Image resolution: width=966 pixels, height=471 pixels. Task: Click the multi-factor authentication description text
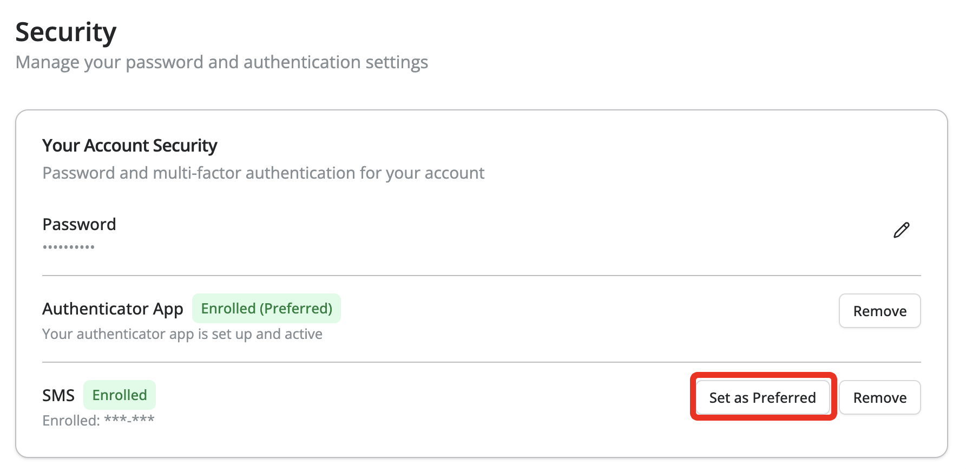263,173
